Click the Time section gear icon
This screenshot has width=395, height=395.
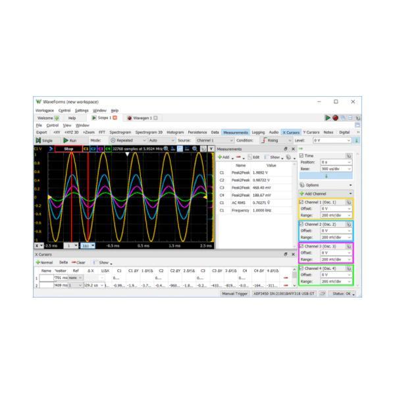tap(348, 155)
